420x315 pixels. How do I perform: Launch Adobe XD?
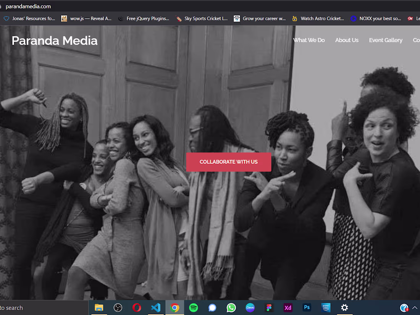pos(288,307)
